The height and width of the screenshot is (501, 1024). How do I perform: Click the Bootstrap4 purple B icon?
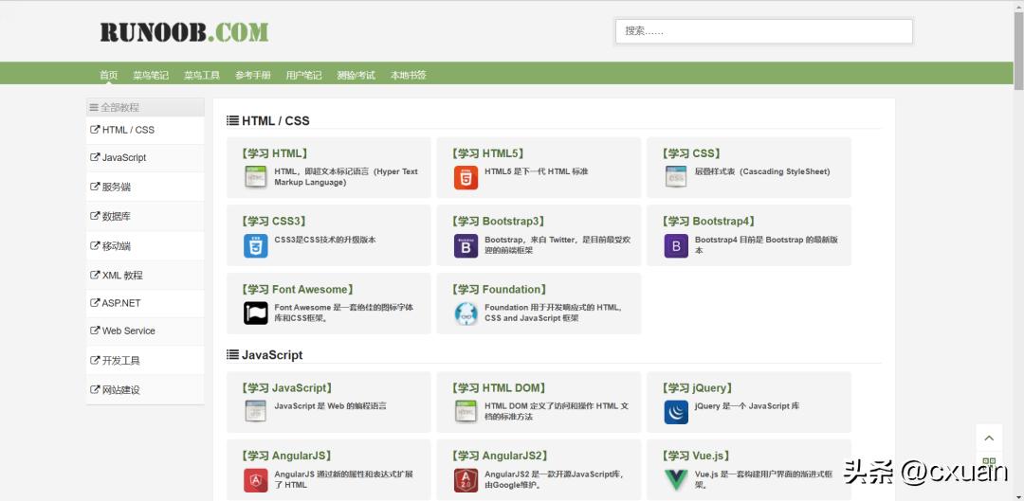pyautogui.click(x=676, y=245)
